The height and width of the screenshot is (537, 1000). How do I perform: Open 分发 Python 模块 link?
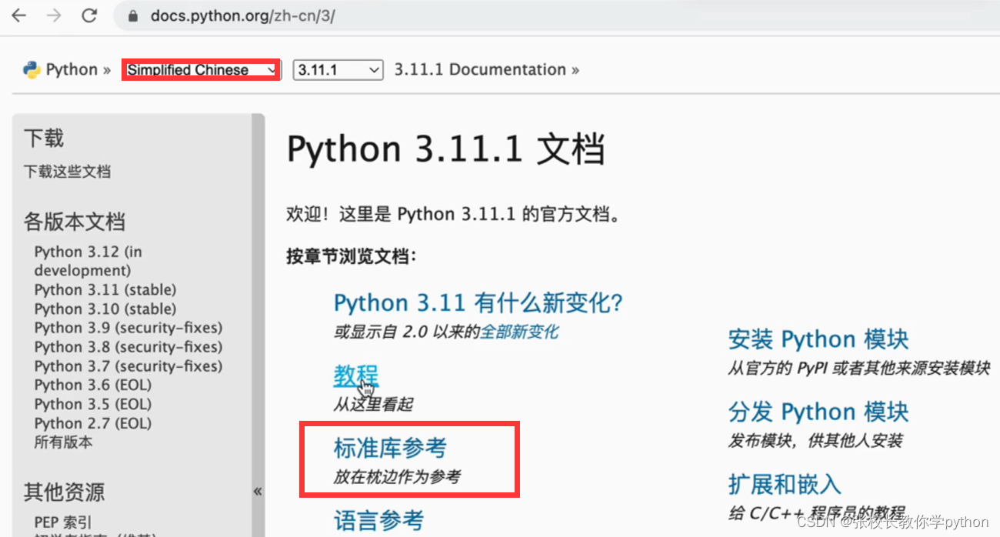tap(818, 412)
